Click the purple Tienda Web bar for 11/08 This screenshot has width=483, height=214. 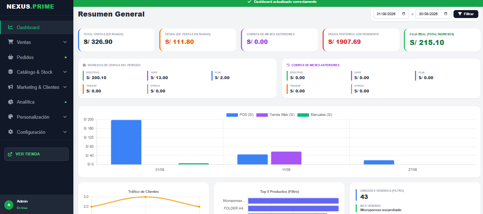pyautogui.click(x=286, y=158)
